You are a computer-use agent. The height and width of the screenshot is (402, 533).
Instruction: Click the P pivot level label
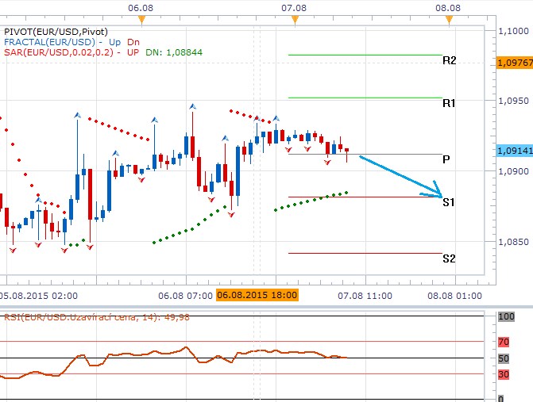click(446, 159)
